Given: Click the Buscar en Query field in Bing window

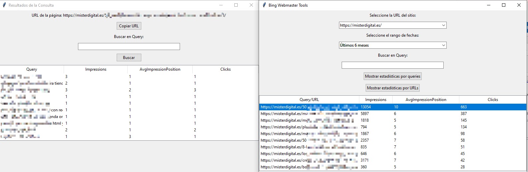Looking at the screenshot, I should pyautogui.click(x=392, y=65).
